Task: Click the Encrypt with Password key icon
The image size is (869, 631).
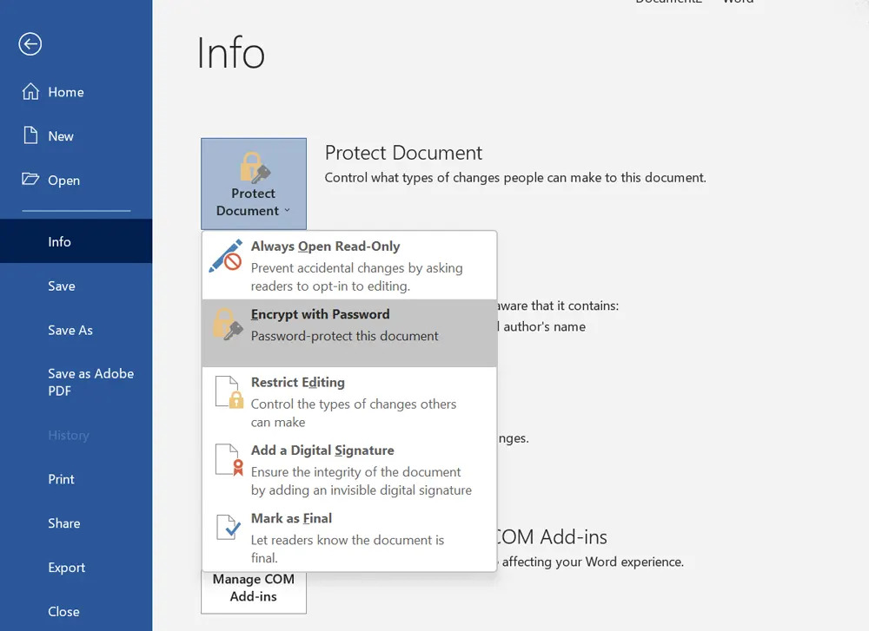Action: pos(226,325)
